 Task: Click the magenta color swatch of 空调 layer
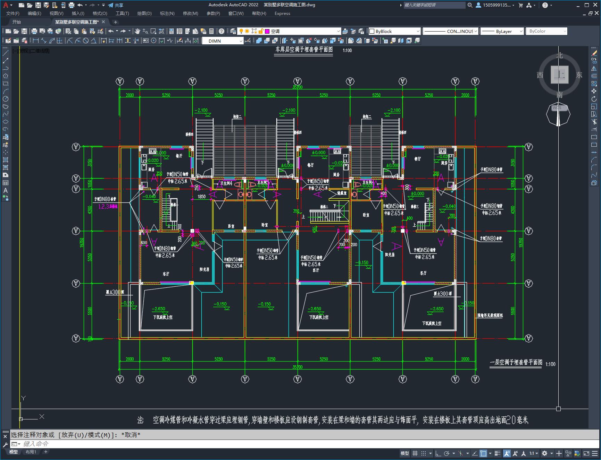point(267,31)
